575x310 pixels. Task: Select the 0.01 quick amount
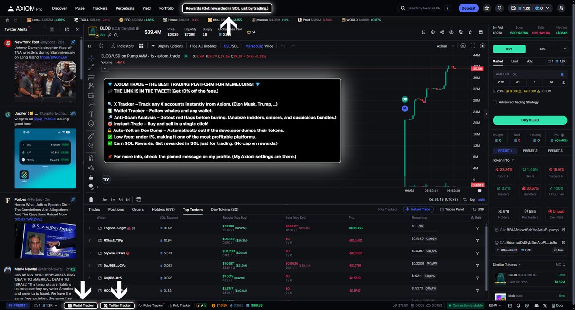(x=501, y=82)
